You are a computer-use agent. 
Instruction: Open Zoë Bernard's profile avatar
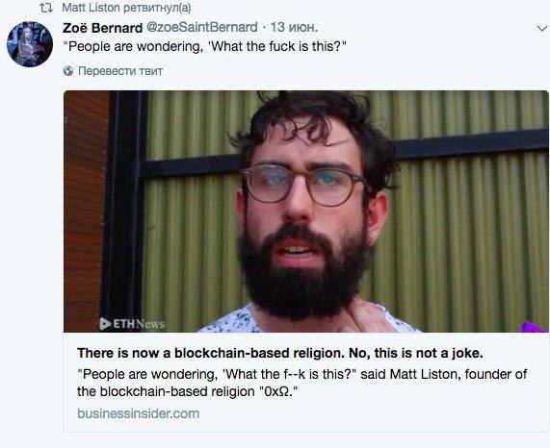click(30, 44)
